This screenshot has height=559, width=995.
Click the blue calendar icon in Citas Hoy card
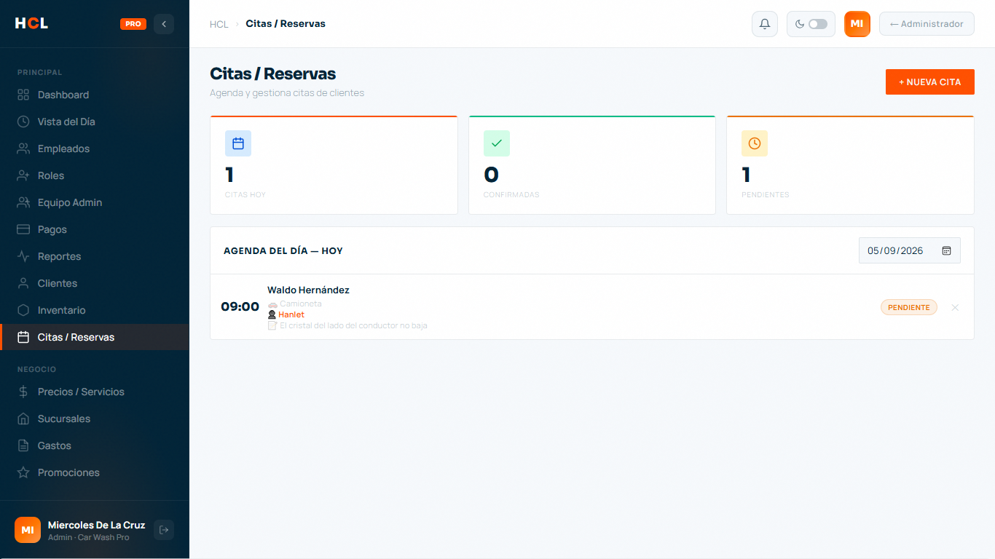(x=238, y=143)
